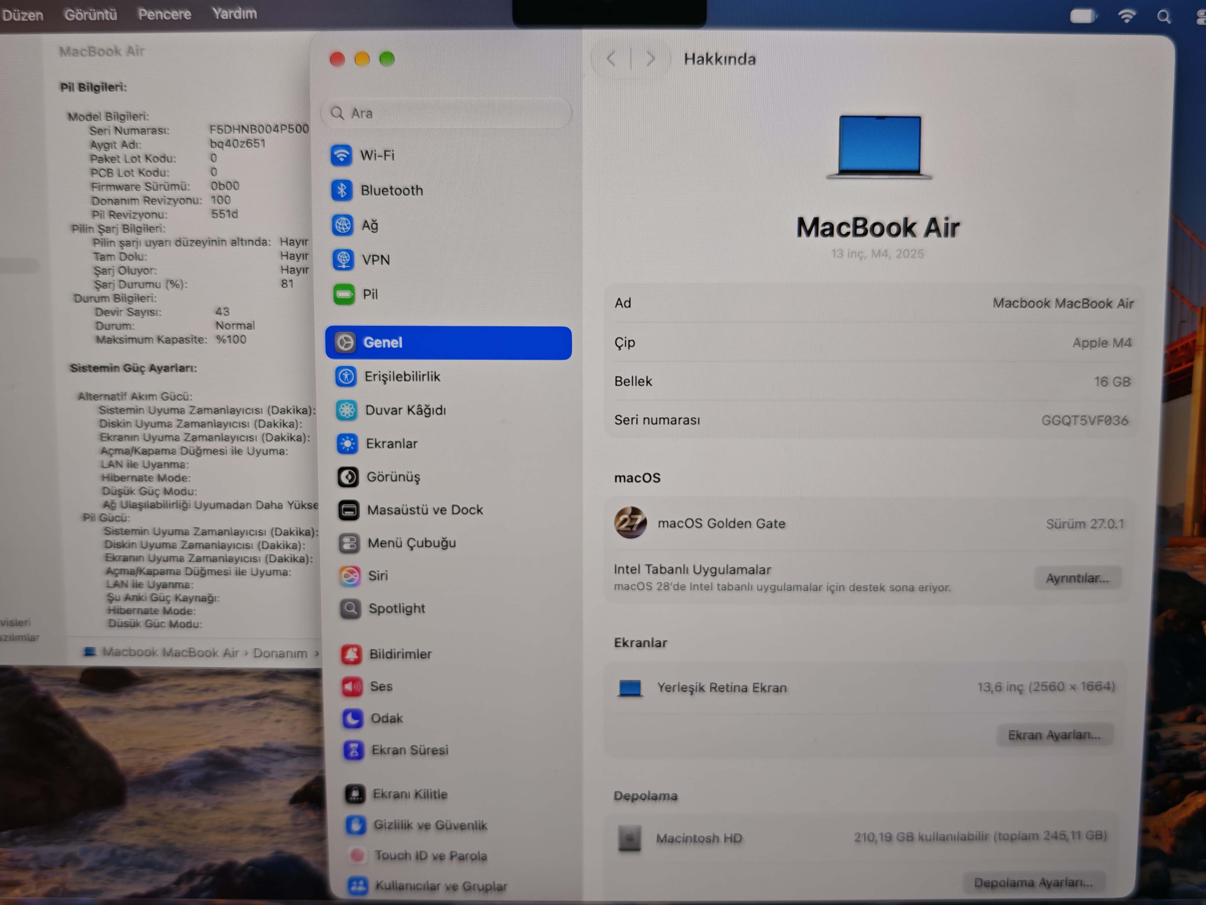Open the Pencere menu
Viewport: 1206px width, 905px height.
click(x=165, y=14)
